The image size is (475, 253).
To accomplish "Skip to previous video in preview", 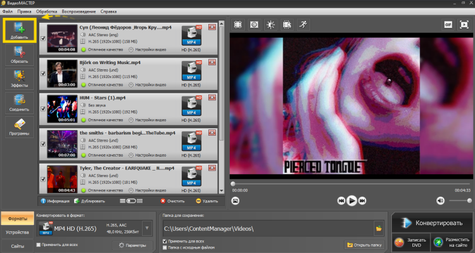I will point(341,200).
